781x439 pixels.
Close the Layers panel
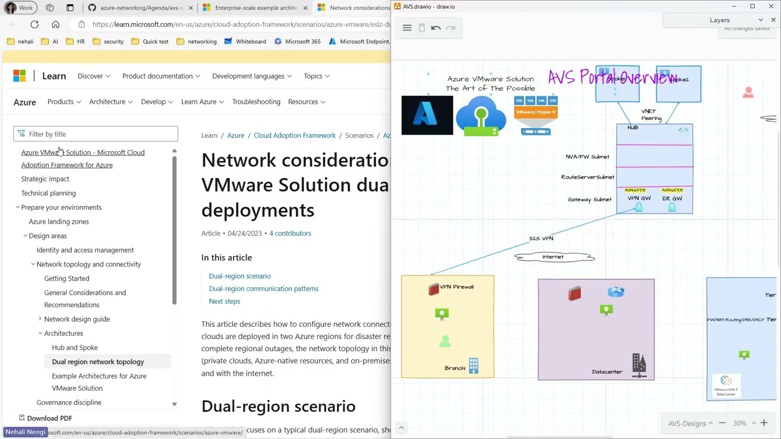click(x=773, y=20)
